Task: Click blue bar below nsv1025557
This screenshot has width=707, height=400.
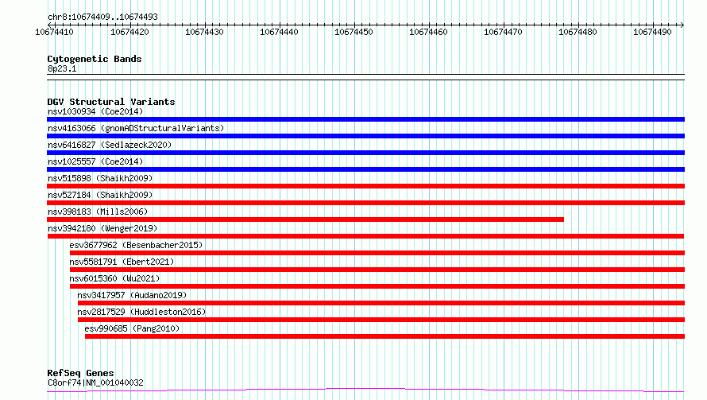Action: click(x=365, y=169)
